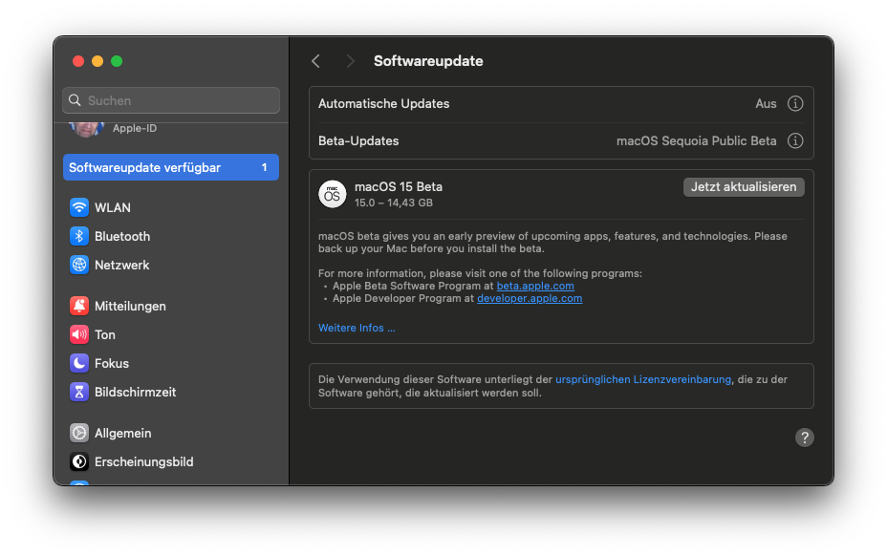Image resolution: width=887 pixels, height=556 pixels.
Task: Open the help question mark button
Action: [x=805, y=438]
